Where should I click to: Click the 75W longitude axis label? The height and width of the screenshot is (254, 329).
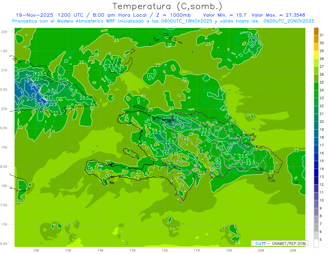pos(68,250)
